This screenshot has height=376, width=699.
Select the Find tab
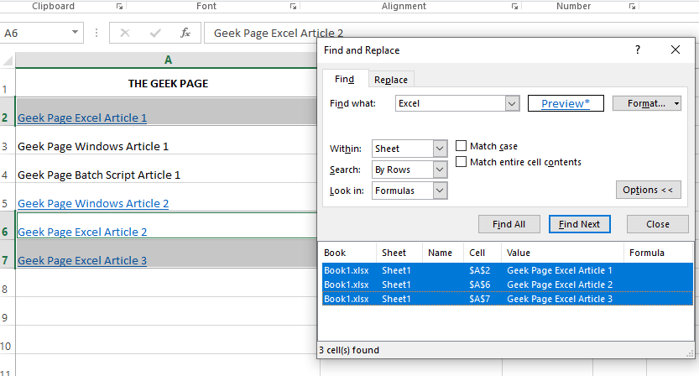tap(344, 80)
